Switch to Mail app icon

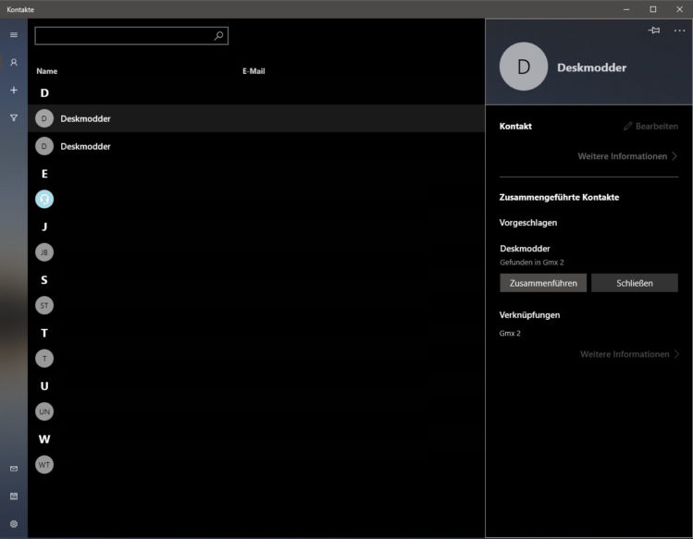click(13, 469)
